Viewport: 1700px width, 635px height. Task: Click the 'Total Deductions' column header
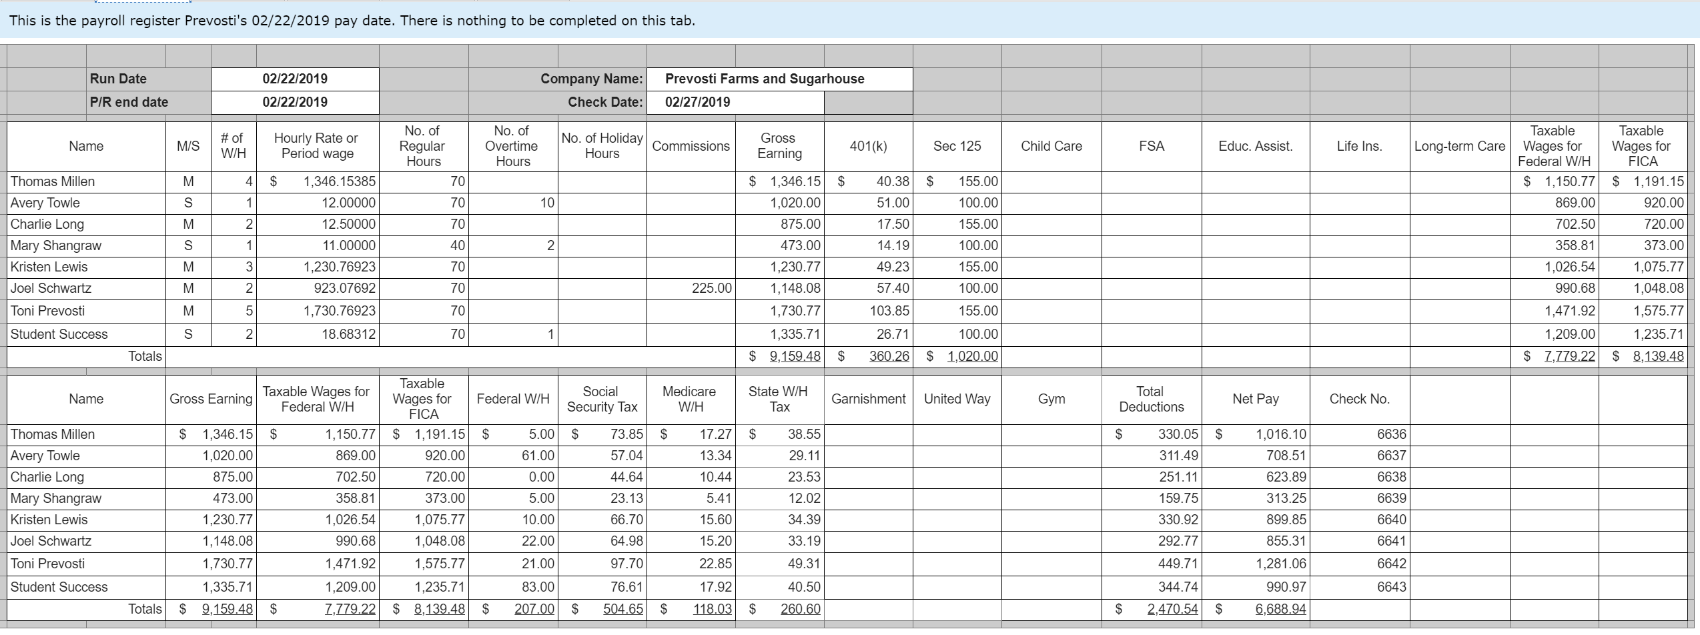pyautogui.click(x=1152, y=399)
